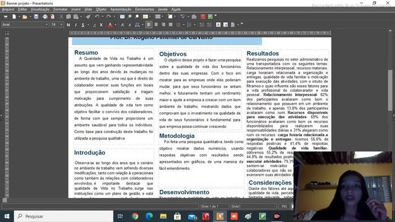Viewport: 395px width, 222px height.
Task: Undo the last action
Action: point(97,17)
